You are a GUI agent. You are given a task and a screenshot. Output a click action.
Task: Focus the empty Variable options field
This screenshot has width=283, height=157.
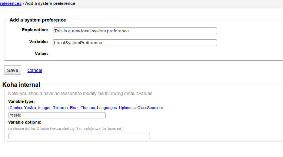pyautogui.click(x=79, y=136)
